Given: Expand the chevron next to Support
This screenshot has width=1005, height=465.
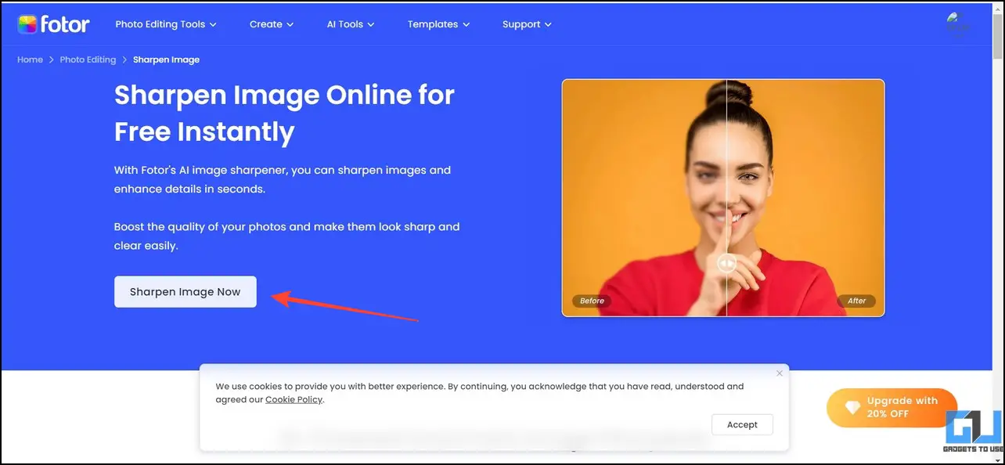Looking at the screenshot, I should (548, 25).
